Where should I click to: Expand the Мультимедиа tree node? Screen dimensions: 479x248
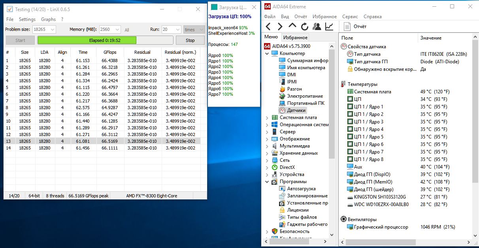[x=267, y=146]
